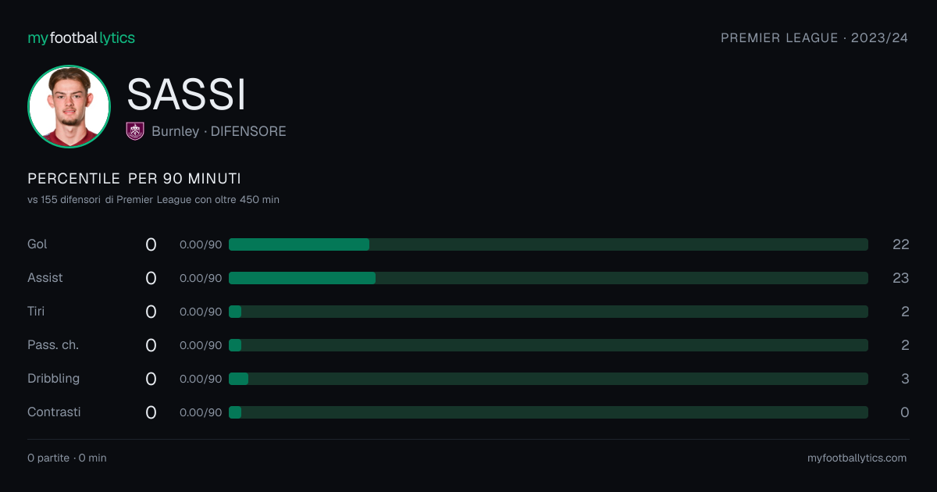
Task: Click the SASSI player name heading
Action: point(187,94)
